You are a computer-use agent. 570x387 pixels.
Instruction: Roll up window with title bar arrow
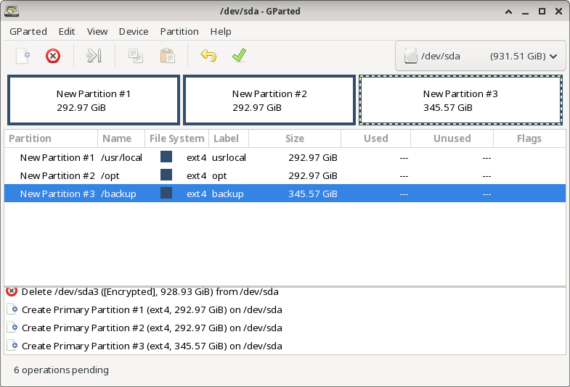[x=508, y=12]
